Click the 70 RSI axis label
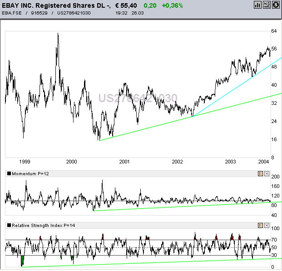 tap(274, 240)
